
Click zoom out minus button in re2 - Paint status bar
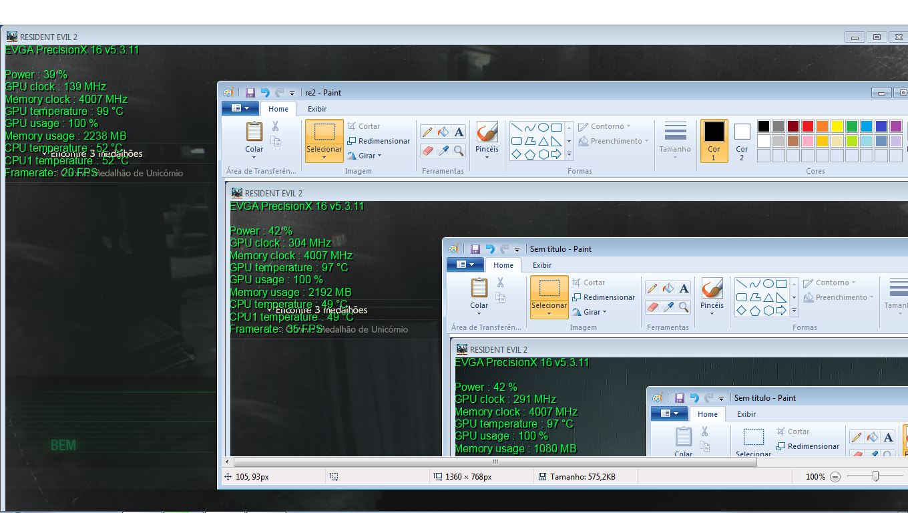point(835,477)
